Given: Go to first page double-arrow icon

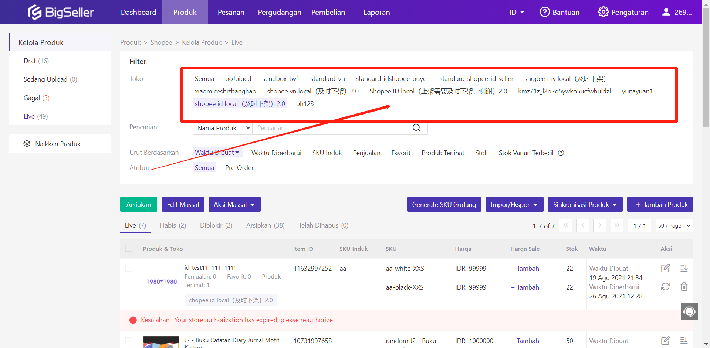Looking at the screenshot, I should click(x=566, y=225).
